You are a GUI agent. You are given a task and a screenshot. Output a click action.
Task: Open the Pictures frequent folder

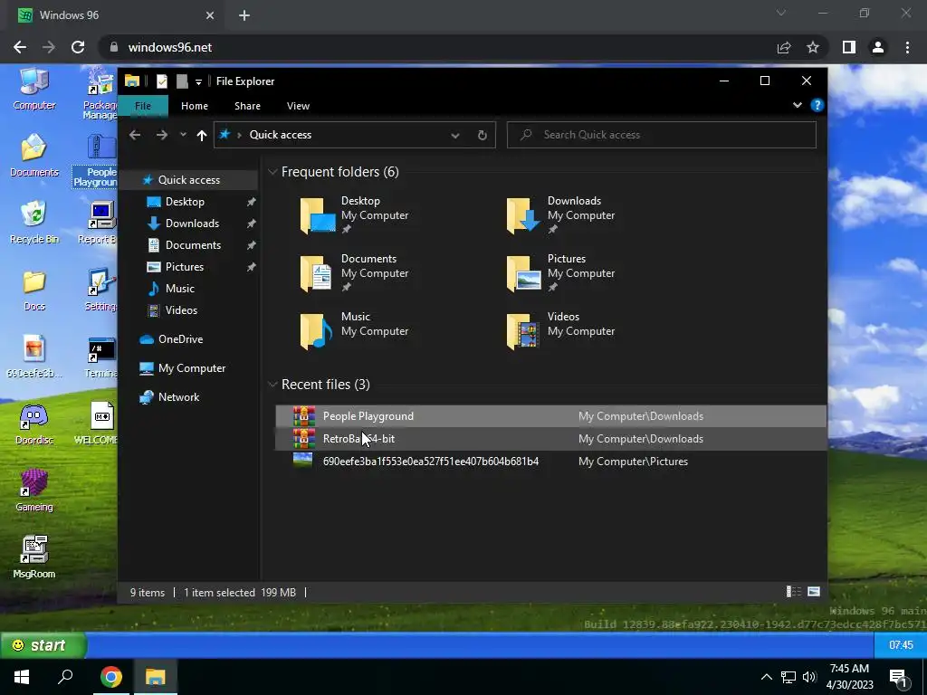(560, 273)
